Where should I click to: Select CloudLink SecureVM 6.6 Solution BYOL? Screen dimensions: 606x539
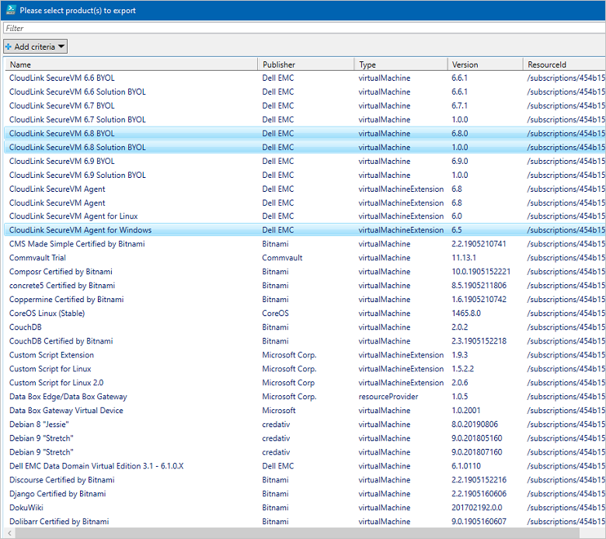(305, 92)
